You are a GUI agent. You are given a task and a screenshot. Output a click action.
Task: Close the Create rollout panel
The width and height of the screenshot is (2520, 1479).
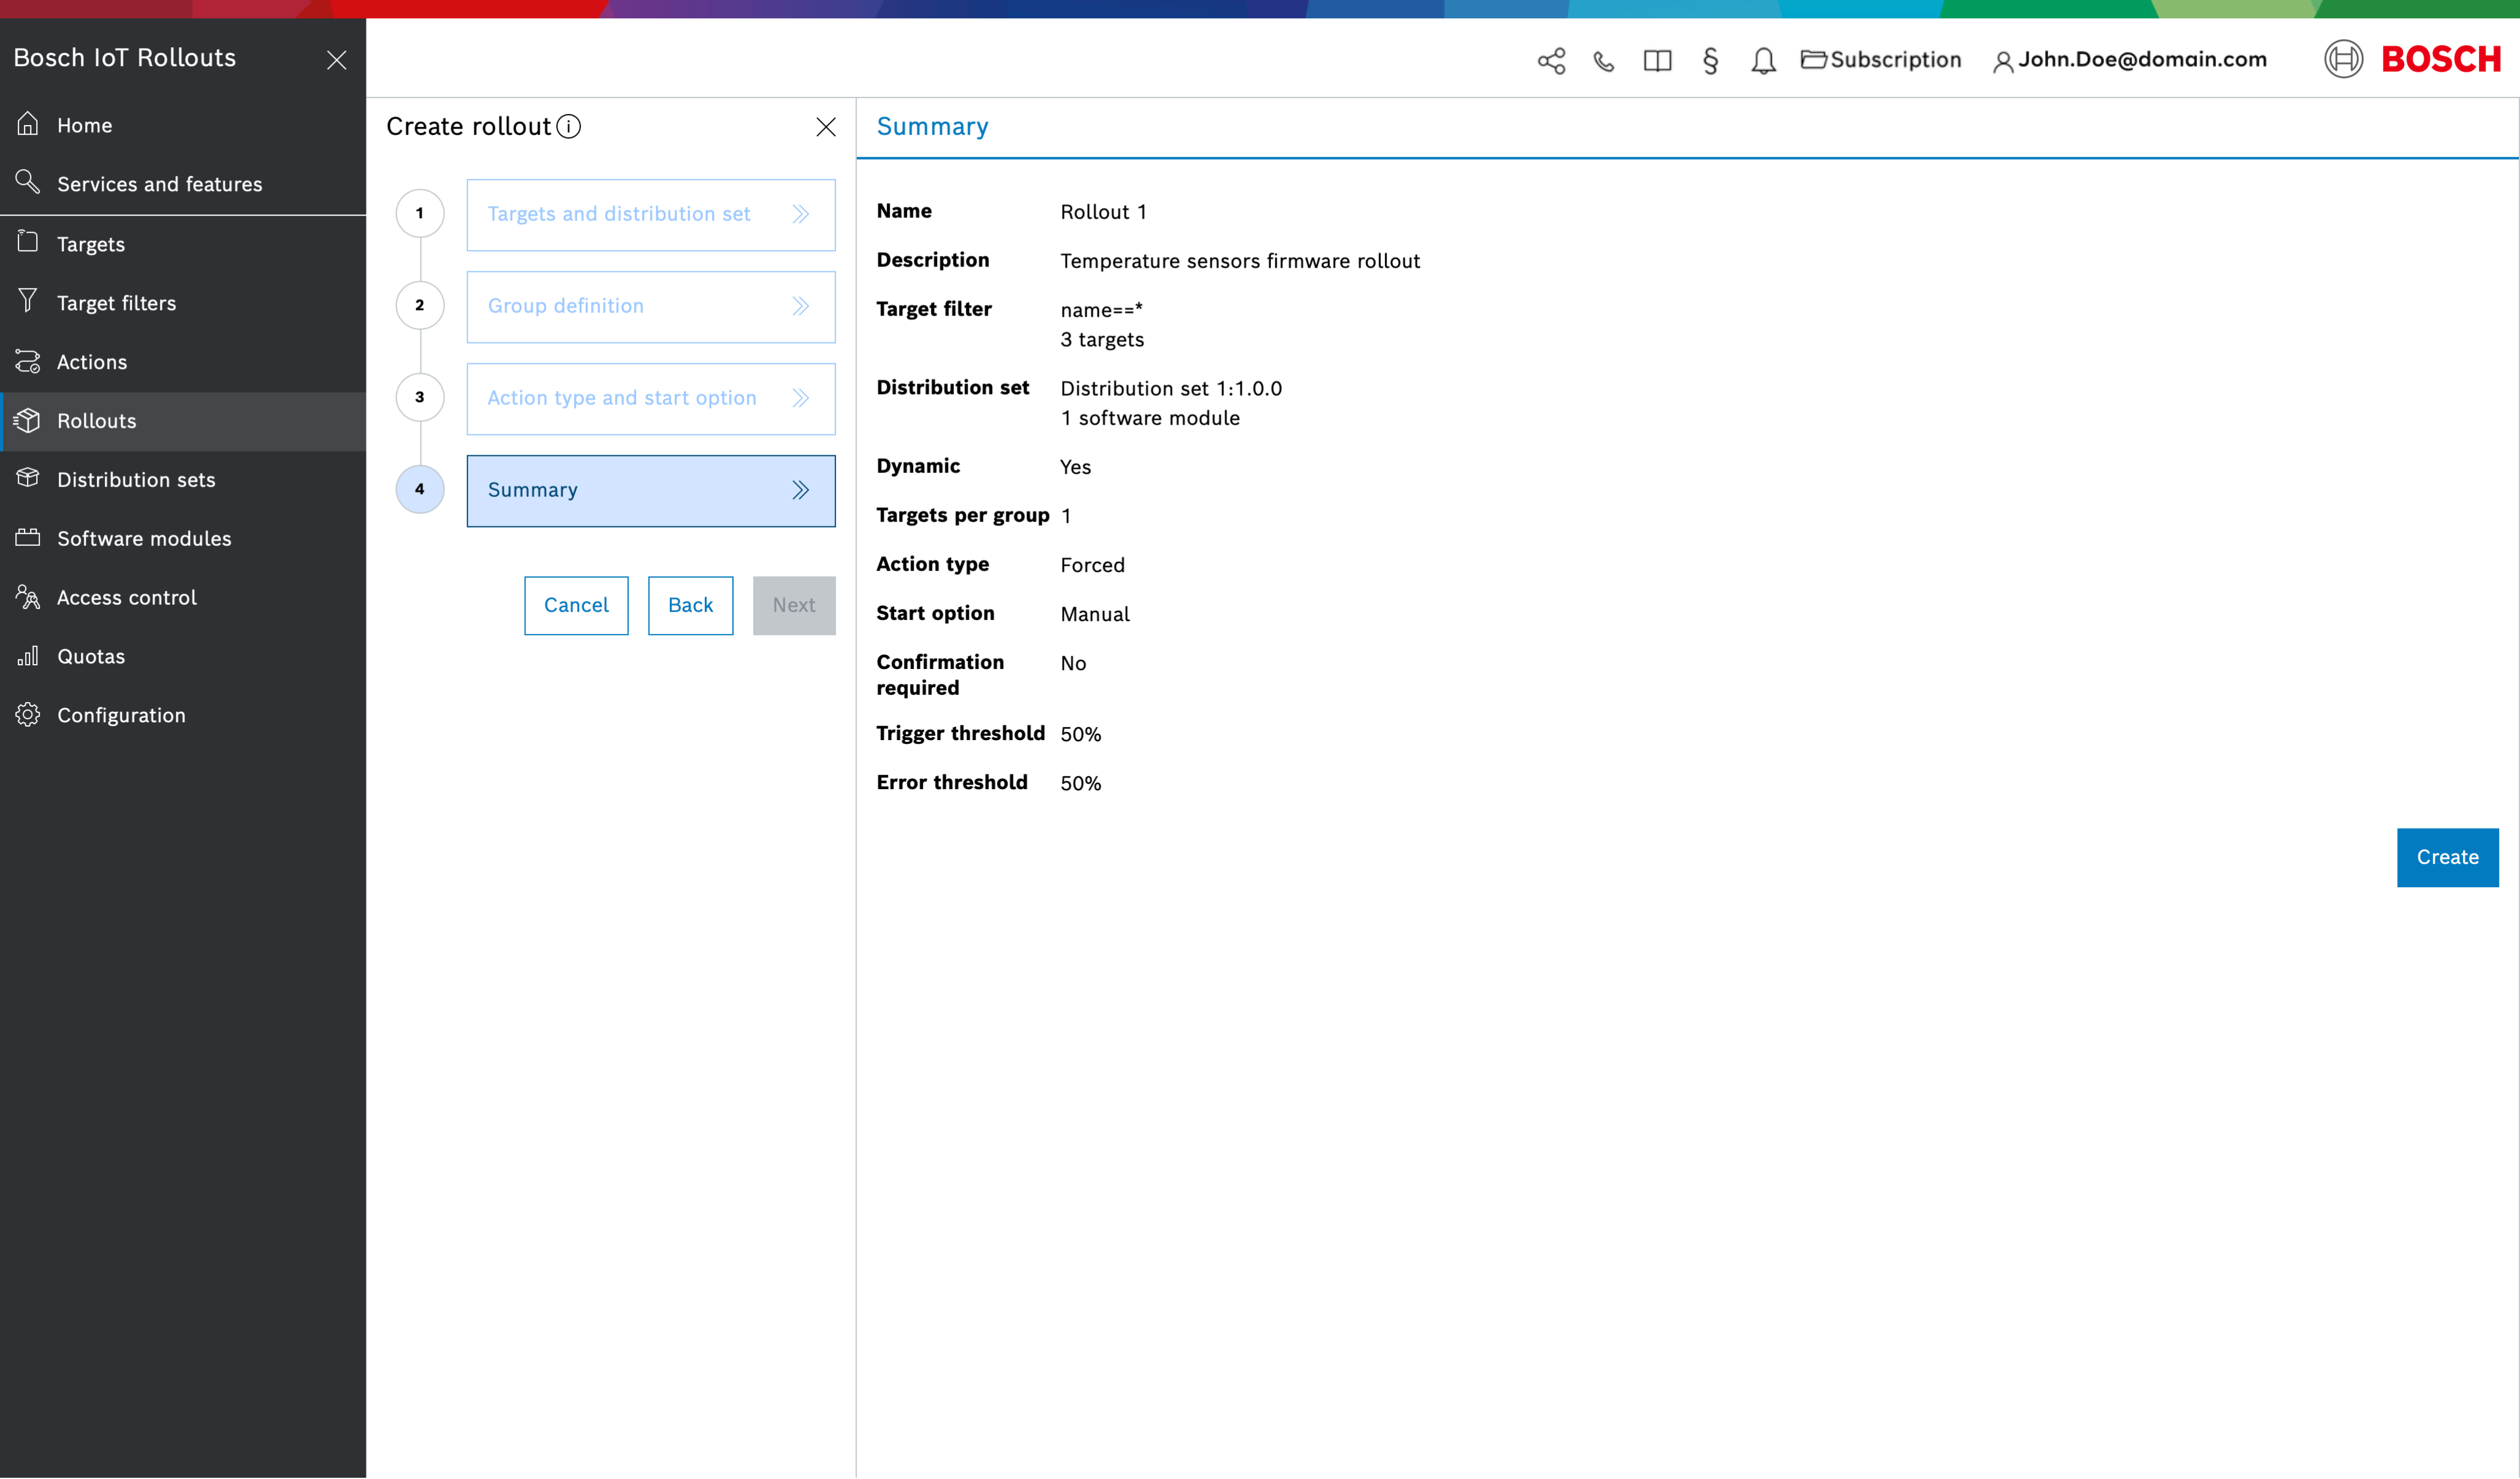(x=826, y=127)
